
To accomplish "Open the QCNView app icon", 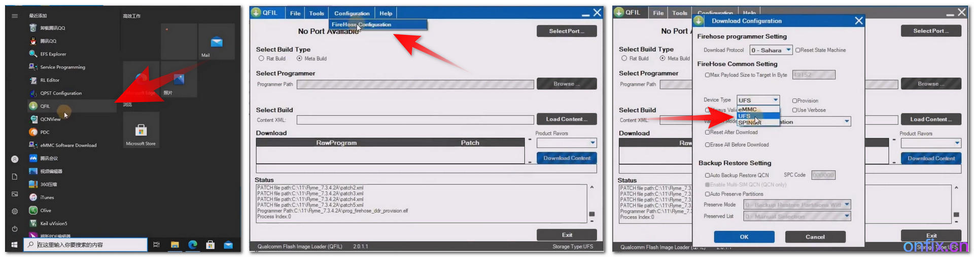I will pyautogui.click(x=34, y=119).
